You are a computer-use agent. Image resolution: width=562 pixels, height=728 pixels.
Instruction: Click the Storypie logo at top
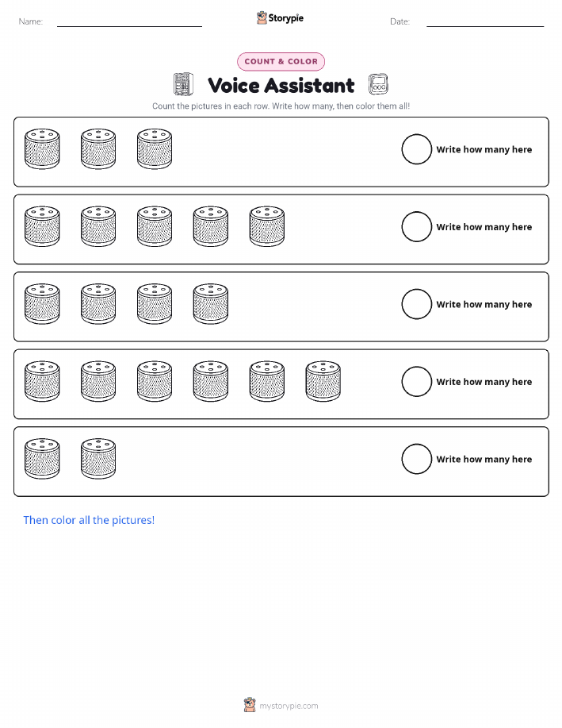point(280,18)
